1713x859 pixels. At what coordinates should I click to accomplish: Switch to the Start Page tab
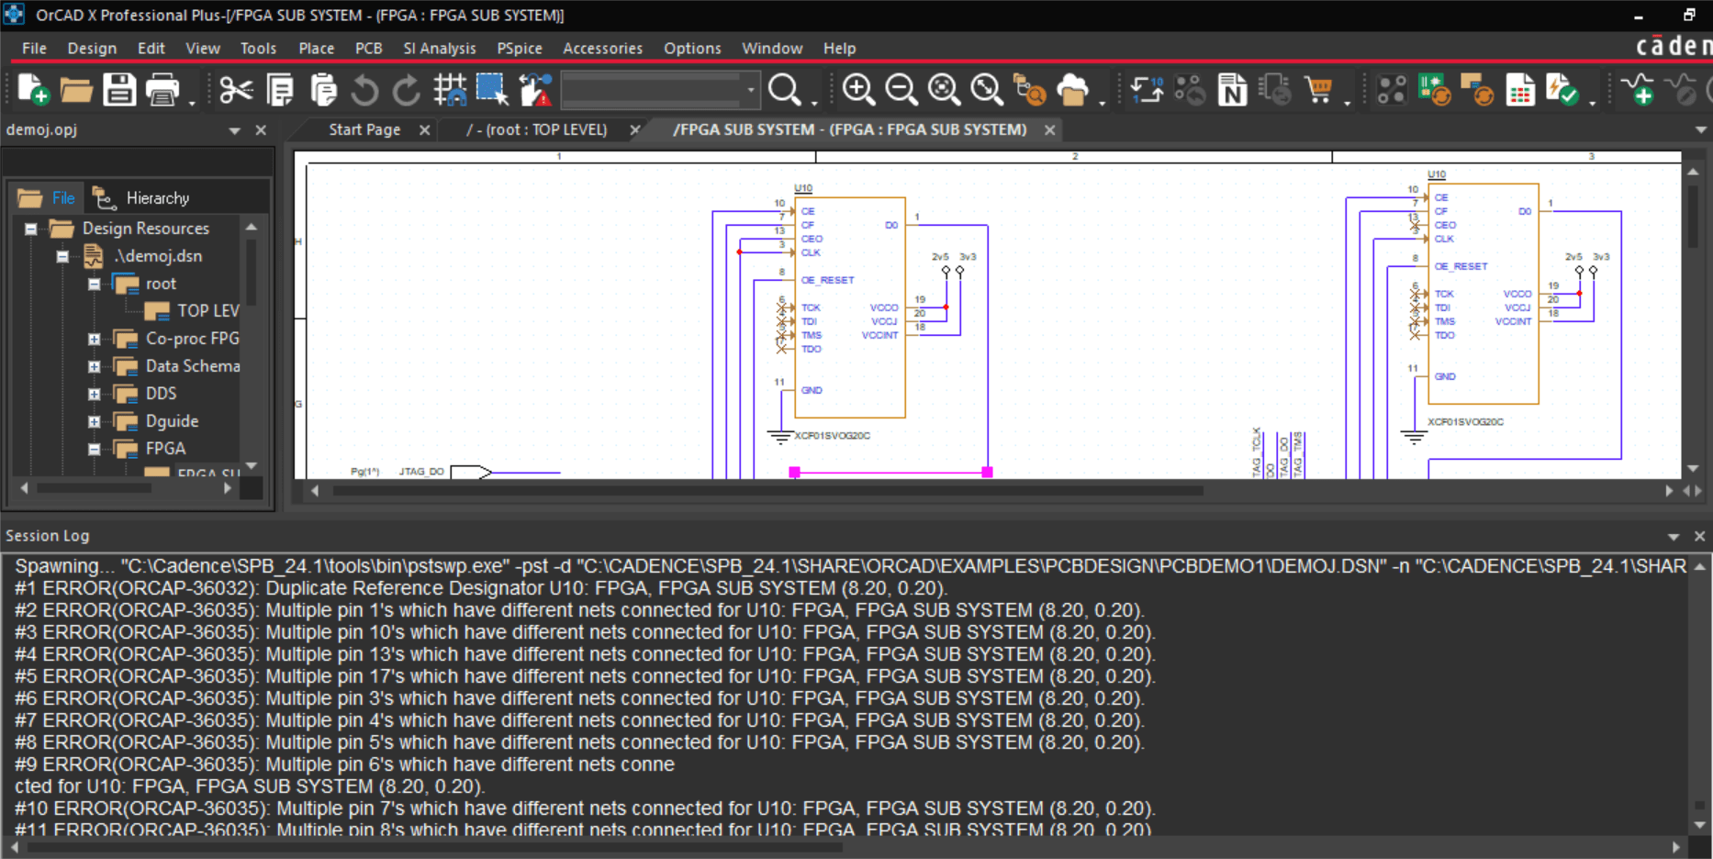364,129
